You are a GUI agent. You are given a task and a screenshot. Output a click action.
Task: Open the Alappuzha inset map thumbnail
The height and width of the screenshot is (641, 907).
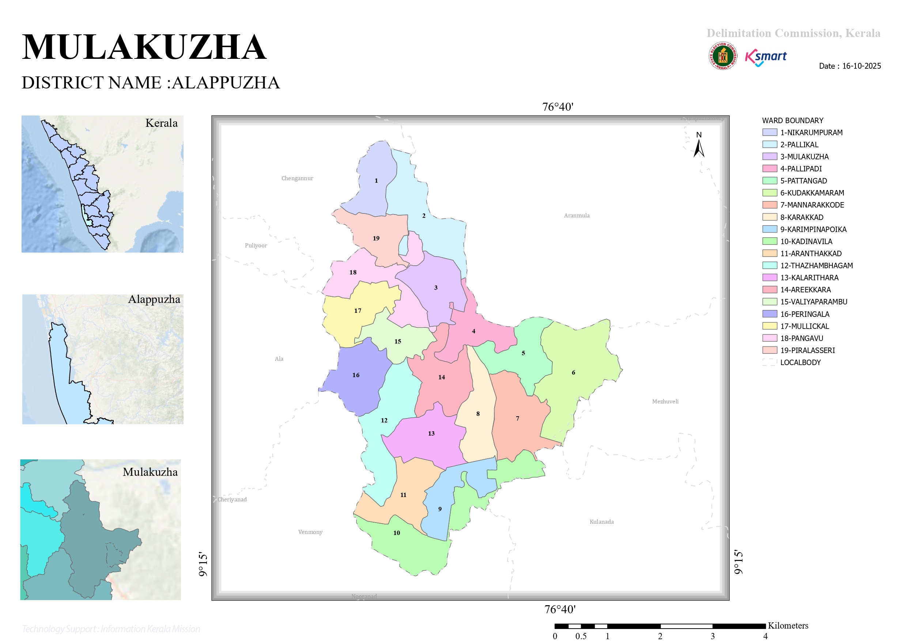(103, 359)
